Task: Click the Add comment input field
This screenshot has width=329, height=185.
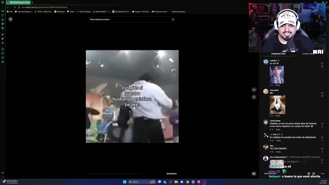Action: click(x=285, y=174)
